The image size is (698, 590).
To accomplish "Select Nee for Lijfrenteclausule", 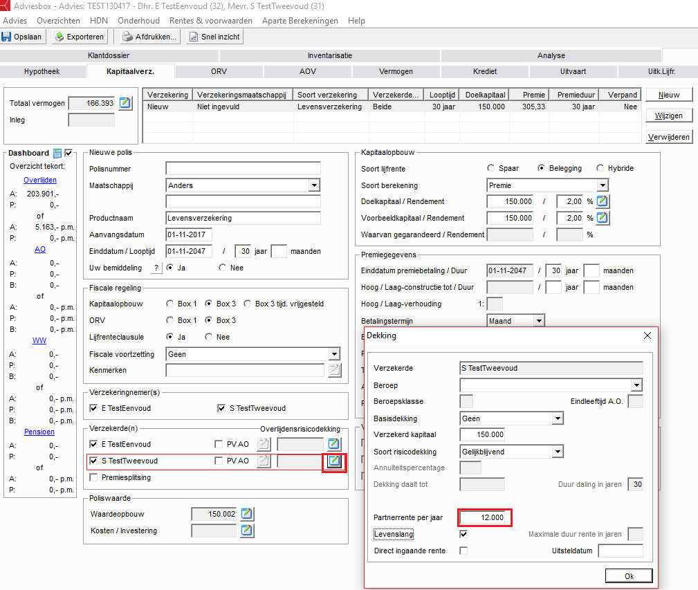I will [208, 337].
